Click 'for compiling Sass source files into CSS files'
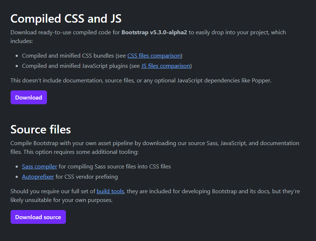The height and width of the screenshot is (241, 316). click(x=115, y=167)
